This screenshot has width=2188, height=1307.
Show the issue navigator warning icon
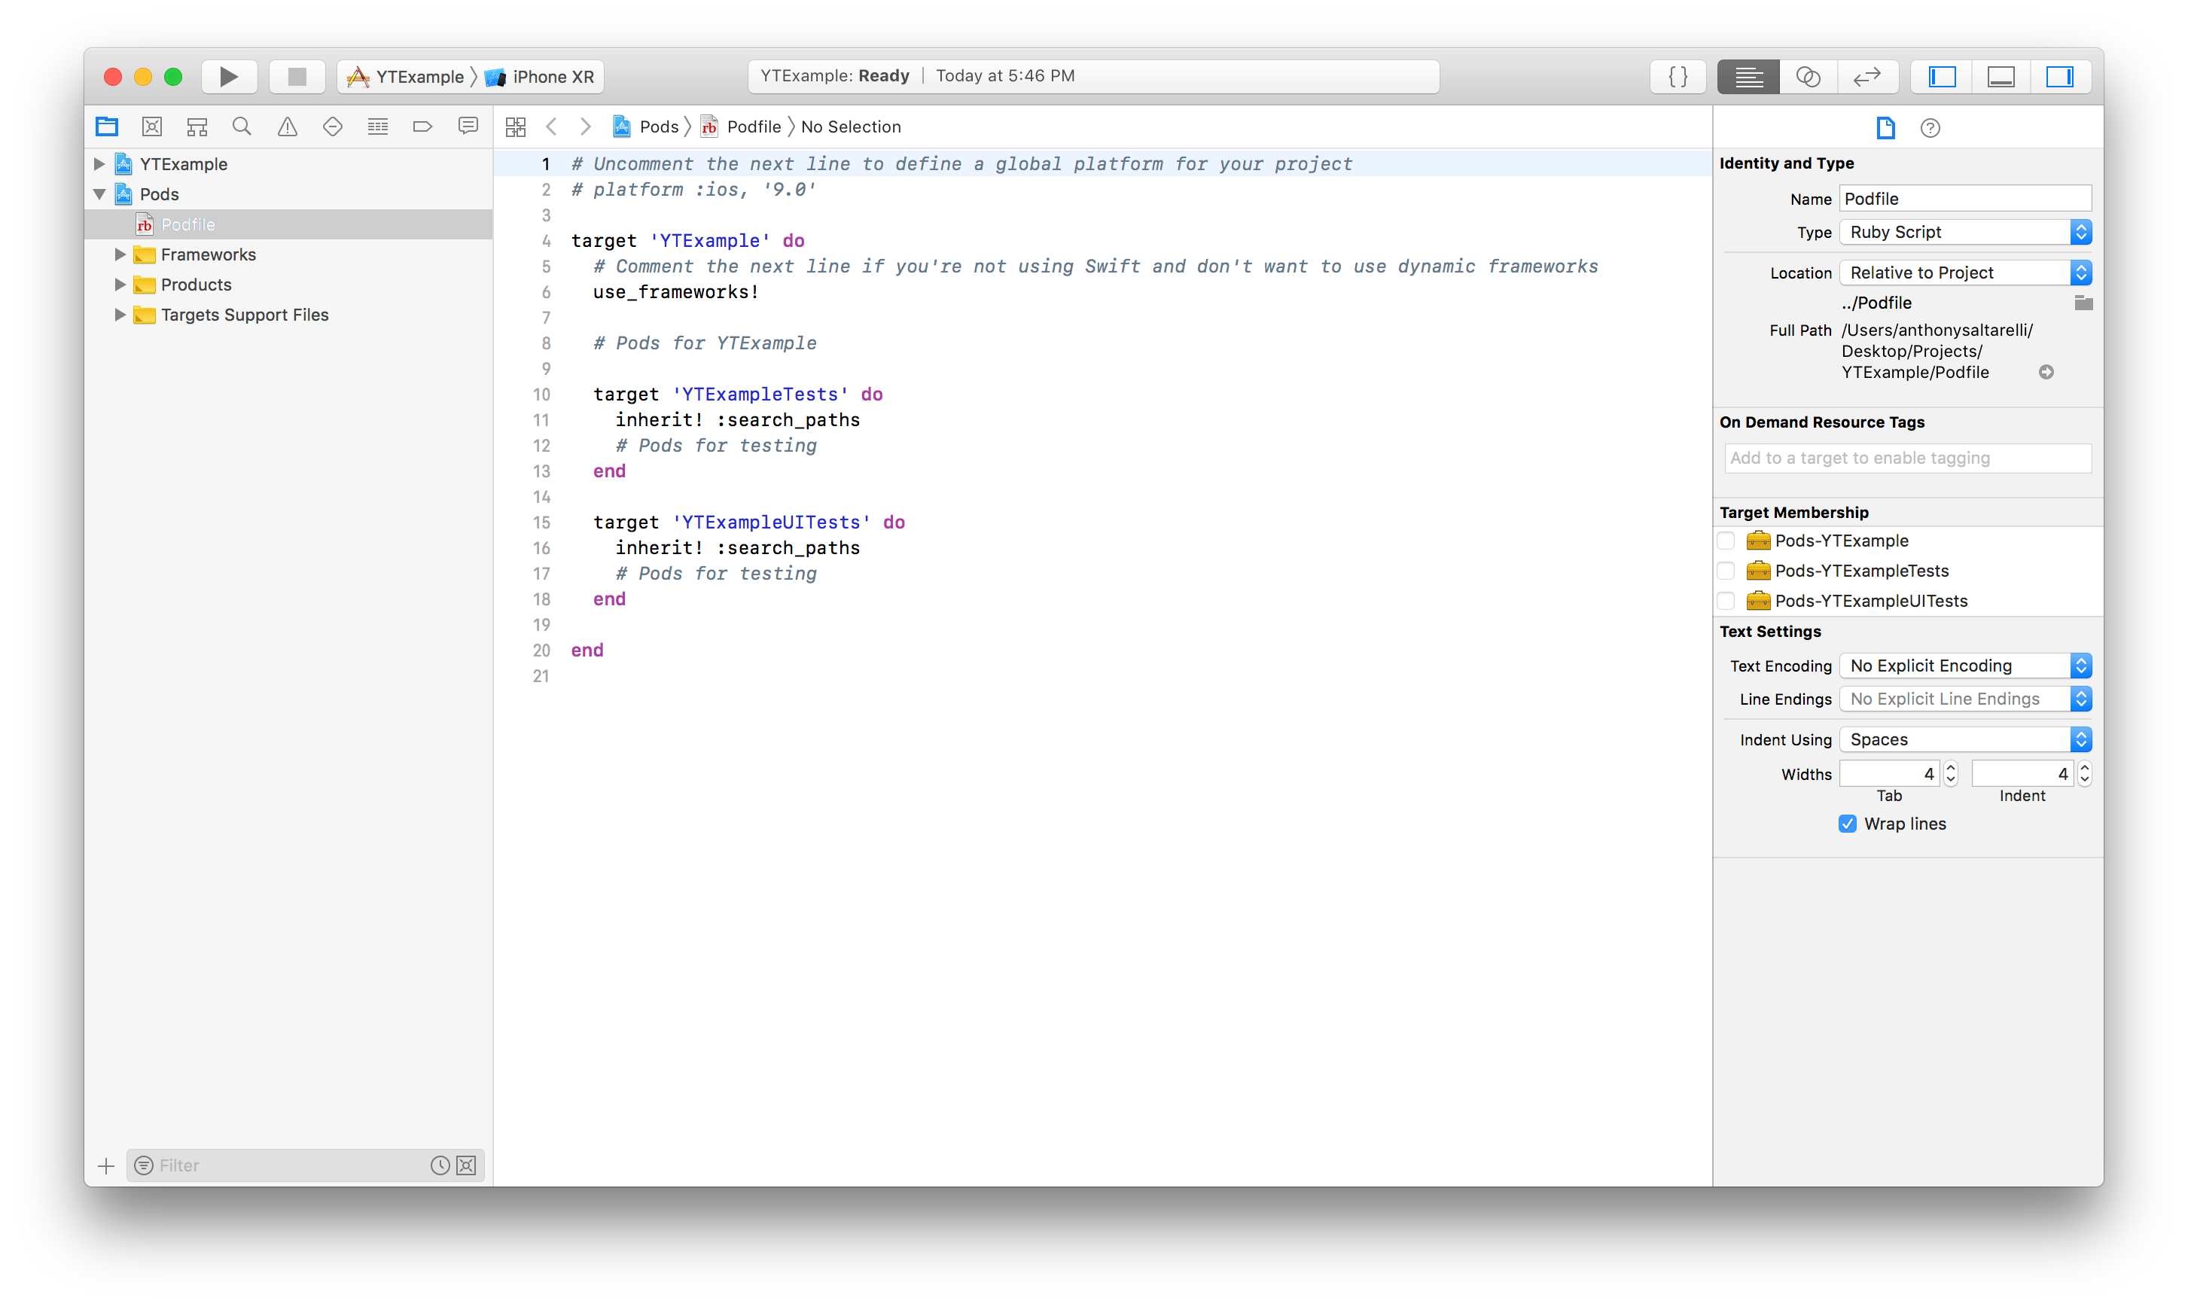point(287,126)
